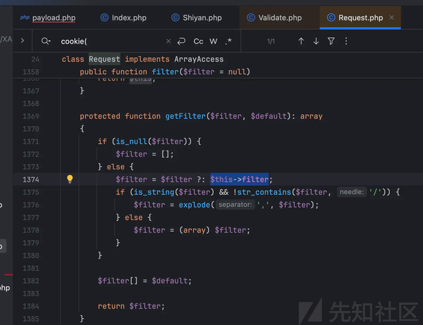The width and height of the screenshot is (423, 325).
Task: Toggle Words (W) search option
Action: [x=213, y=41]
